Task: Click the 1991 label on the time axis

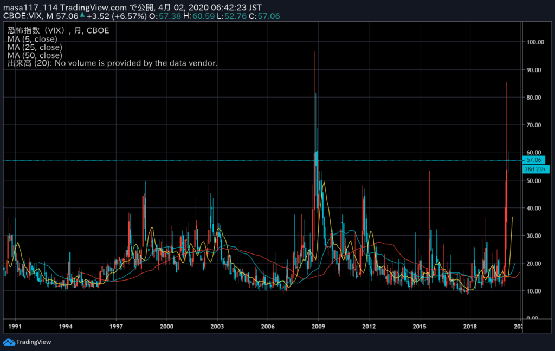Action: pyautogui.click(x=15, y=326)
